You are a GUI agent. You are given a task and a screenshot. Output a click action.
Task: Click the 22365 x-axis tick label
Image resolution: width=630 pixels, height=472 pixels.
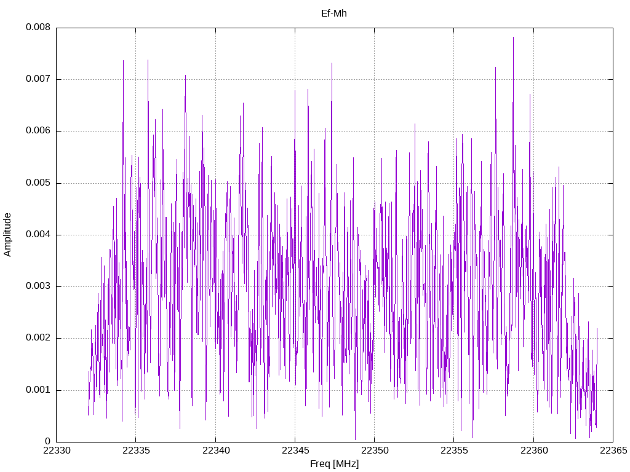[613, 450]
